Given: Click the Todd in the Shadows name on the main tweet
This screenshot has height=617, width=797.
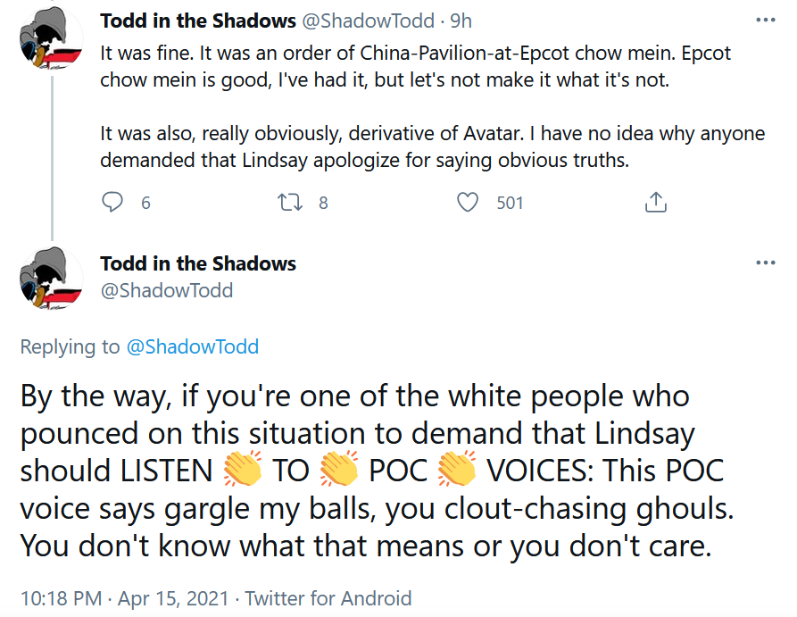Looking at the screenshot, I should [x=198, y=263].
